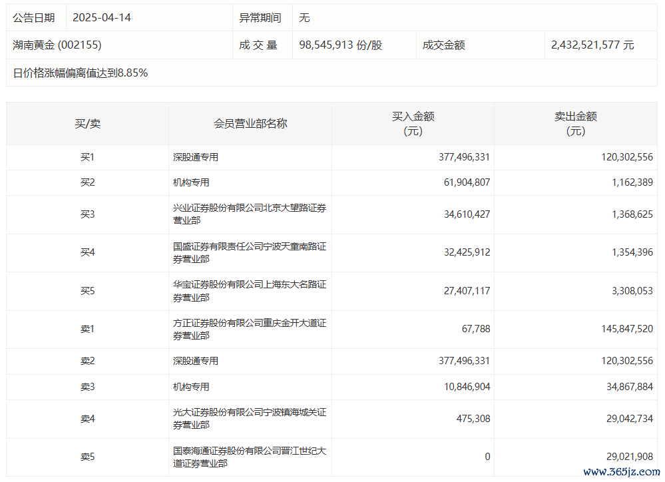Click sell amount 1,368,625

pyautogui.click(x=632, y=214)
